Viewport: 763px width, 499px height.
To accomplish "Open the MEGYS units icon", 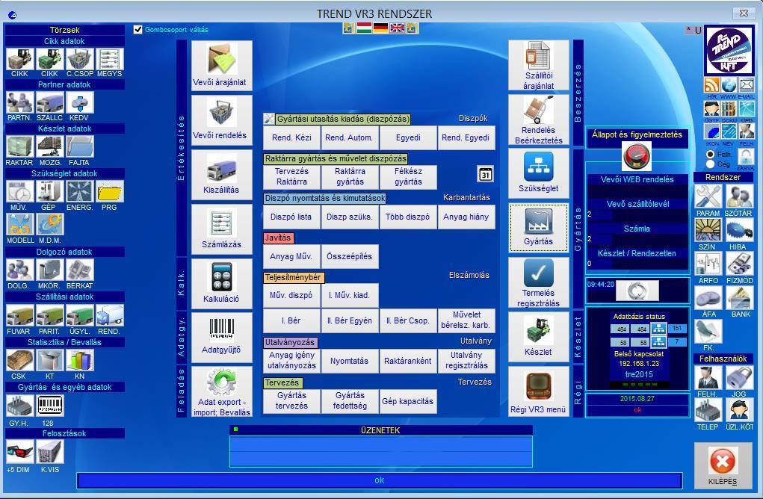I will (x=110, y=59).
